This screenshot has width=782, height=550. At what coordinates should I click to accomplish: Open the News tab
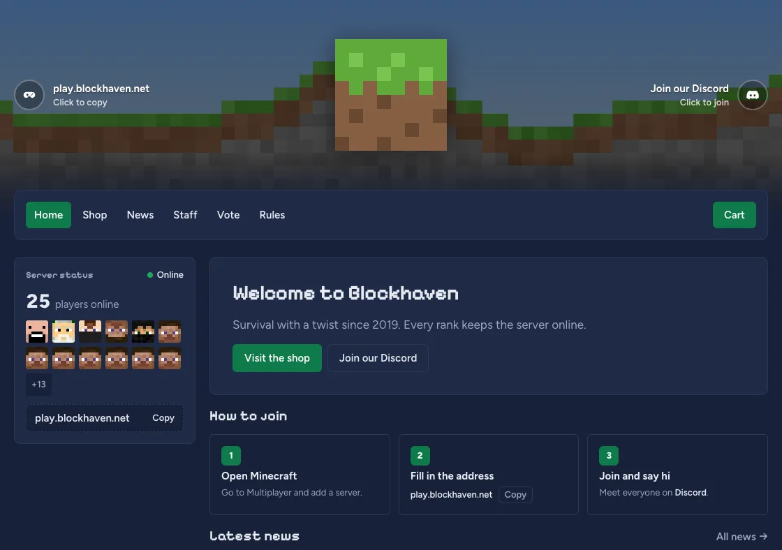click(x=140, y=215)
